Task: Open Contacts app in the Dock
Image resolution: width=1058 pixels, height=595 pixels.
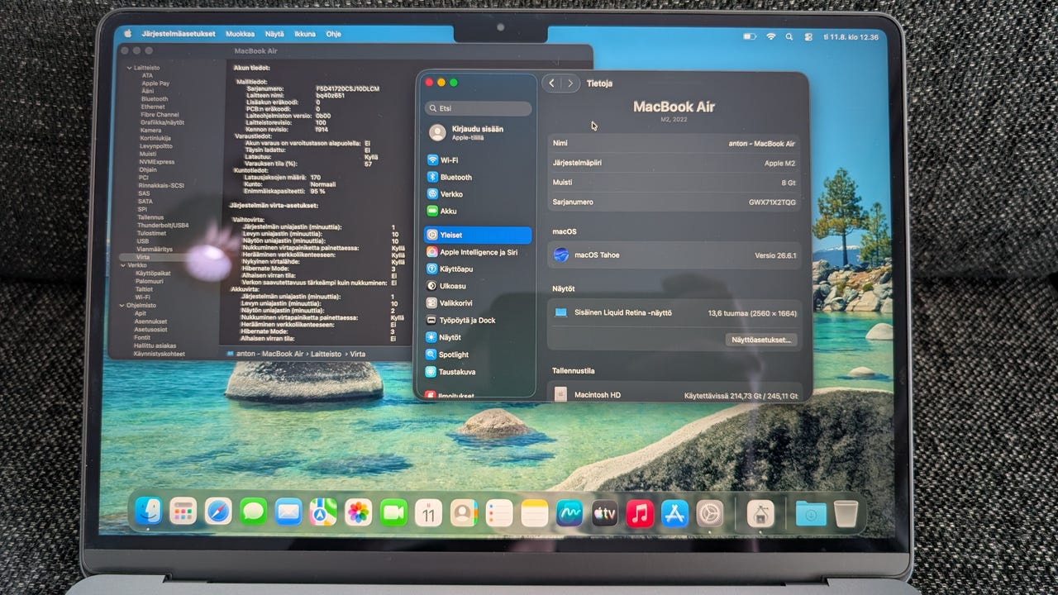Action: pyautogui.click(x=464, y=513)
